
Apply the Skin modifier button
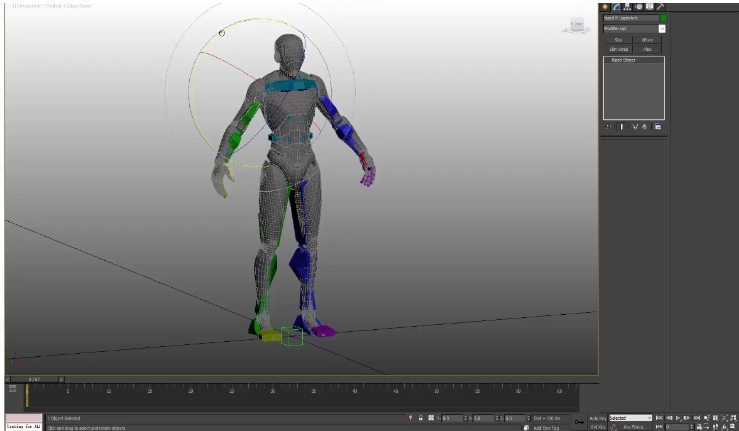[x=618, y=40]
